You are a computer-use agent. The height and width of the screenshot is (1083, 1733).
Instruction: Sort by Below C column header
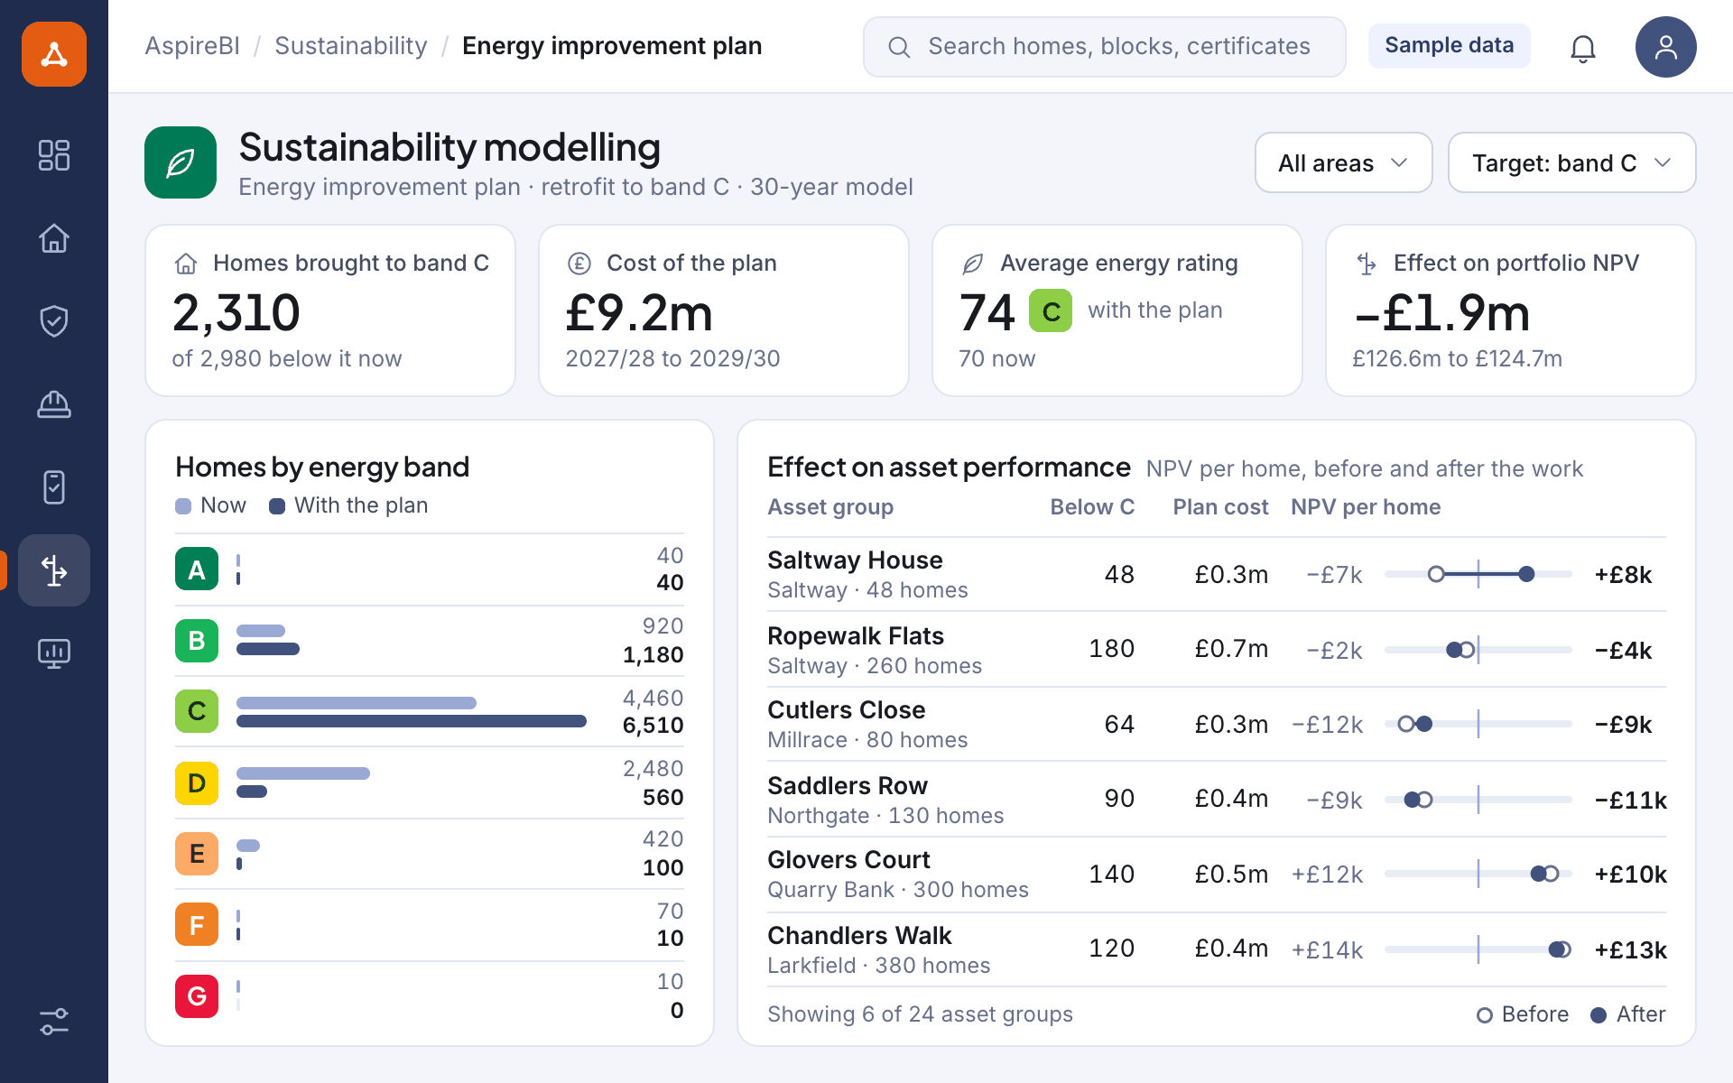1092,507
